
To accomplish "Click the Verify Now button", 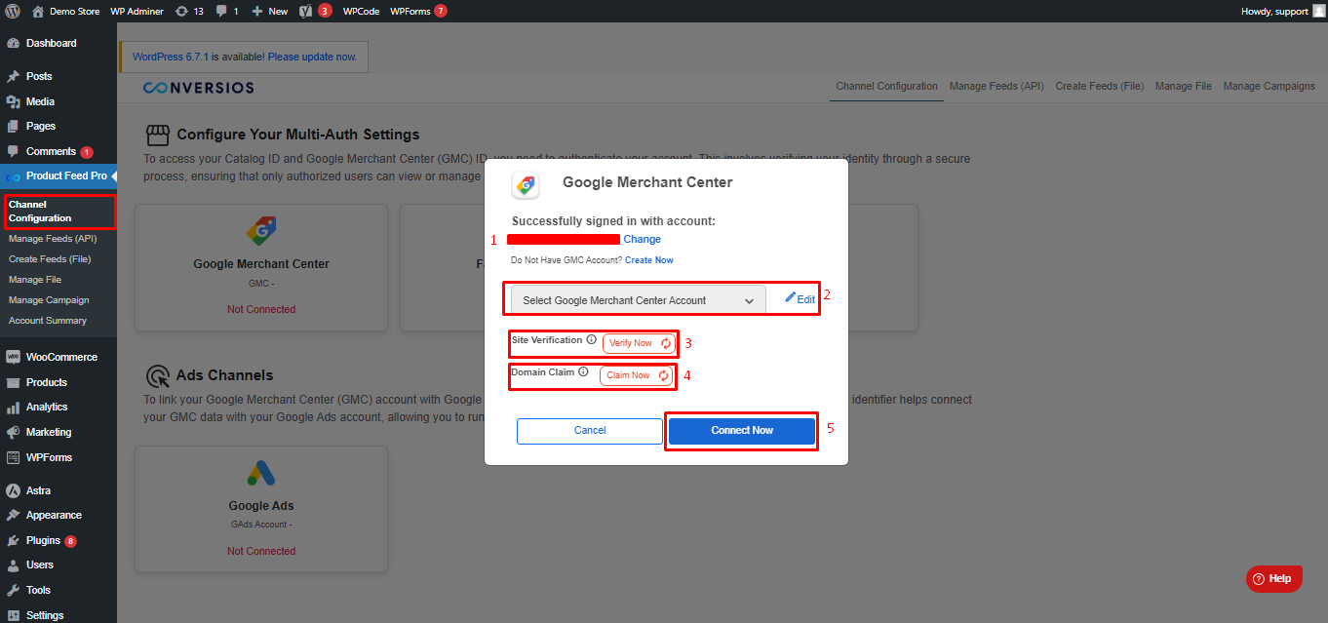I will pos(639,343).
